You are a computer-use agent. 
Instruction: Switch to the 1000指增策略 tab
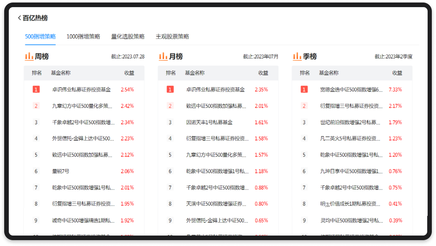tap(83, 36)
